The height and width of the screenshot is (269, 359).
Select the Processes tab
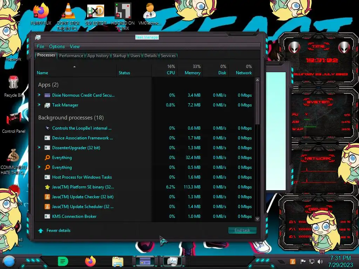(46, 55)
